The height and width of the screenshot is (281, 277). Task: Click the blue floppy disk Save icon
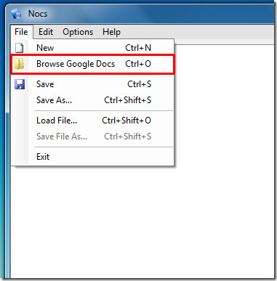(x=20, y=84)
